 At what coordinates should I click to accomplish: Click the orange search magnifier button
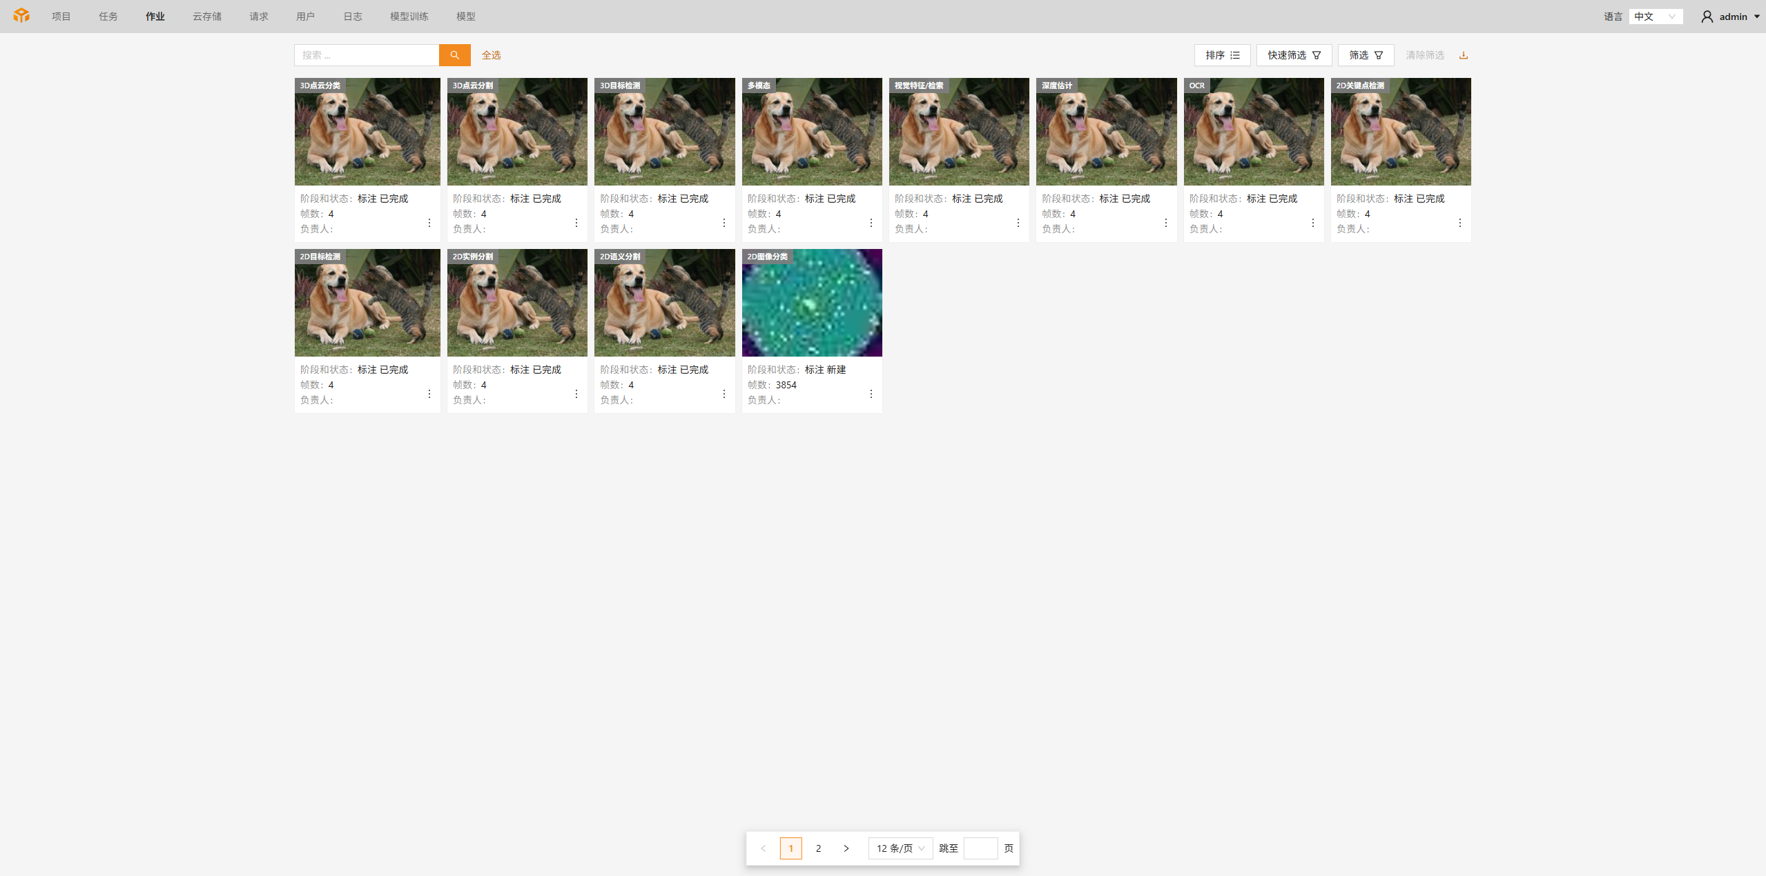point(454,55)
